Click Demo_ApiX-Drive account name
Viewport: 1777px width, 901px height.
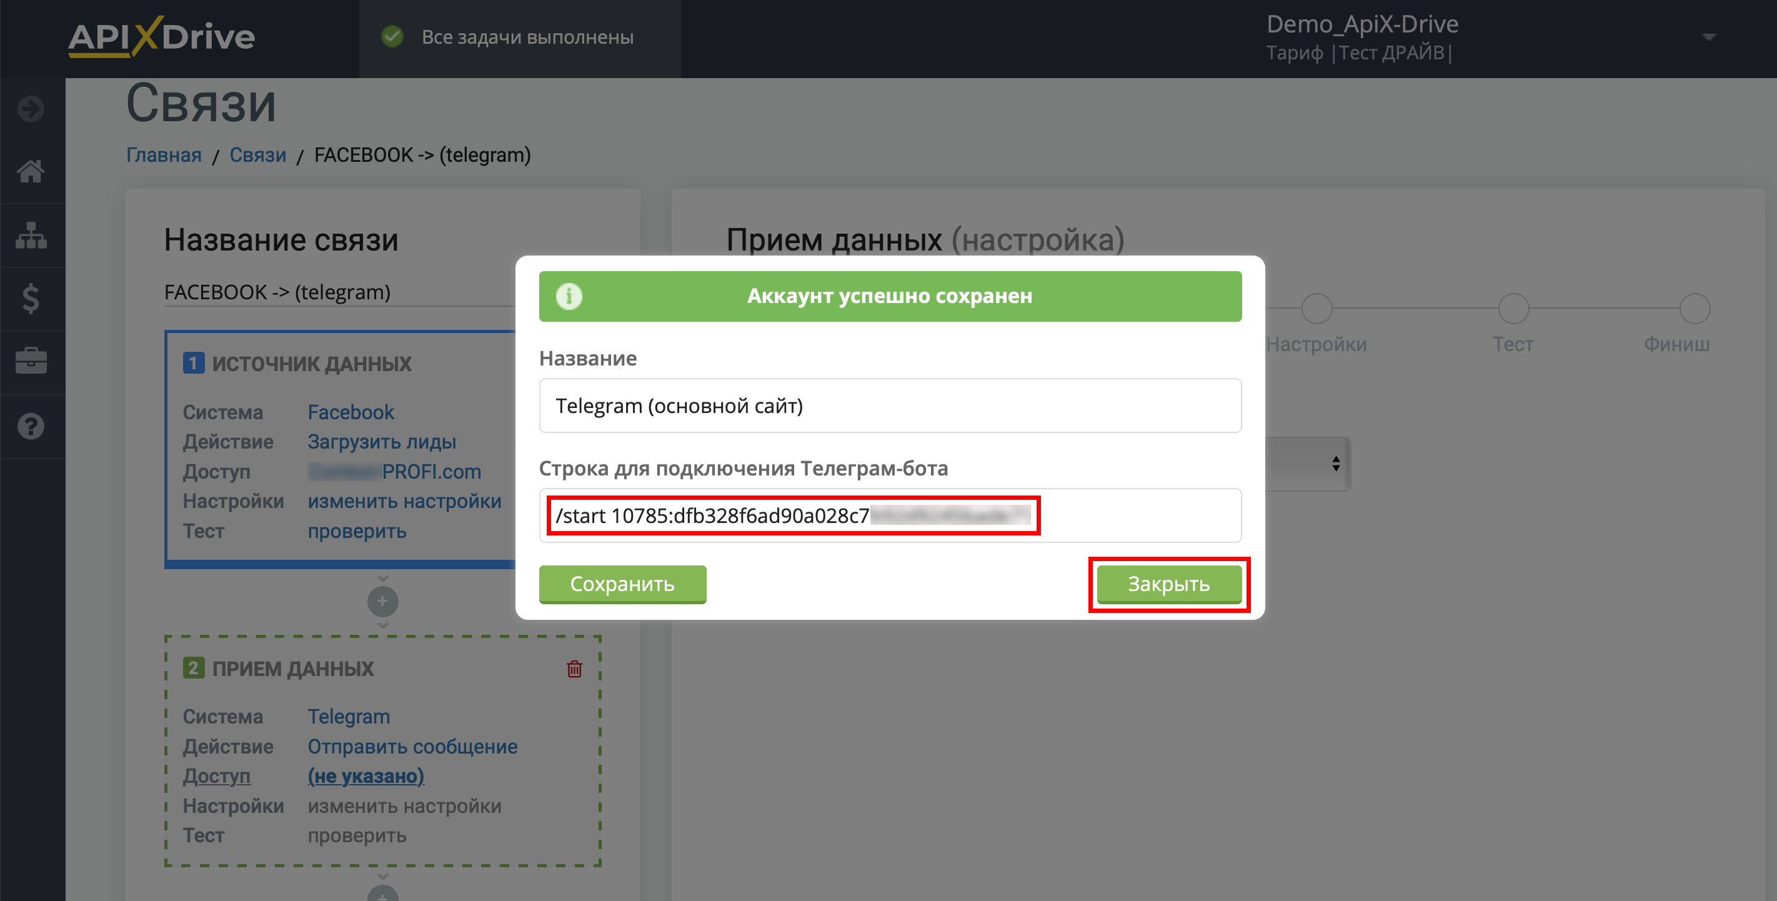pyautogui.click(x=1362, y=24)
